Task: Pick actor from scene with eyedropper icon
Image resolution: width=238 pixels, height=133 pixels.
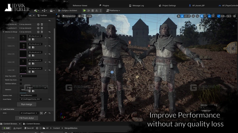Action: pyautogui.click(x=45, y=113)
